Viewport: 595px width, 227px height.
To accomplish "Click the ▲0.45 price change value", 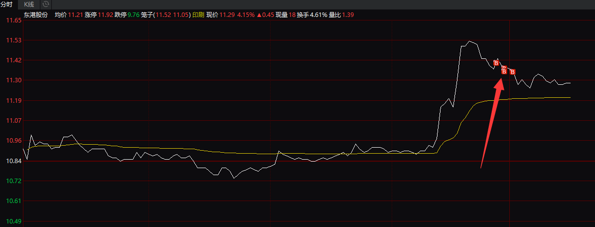I will pos(265,15).
